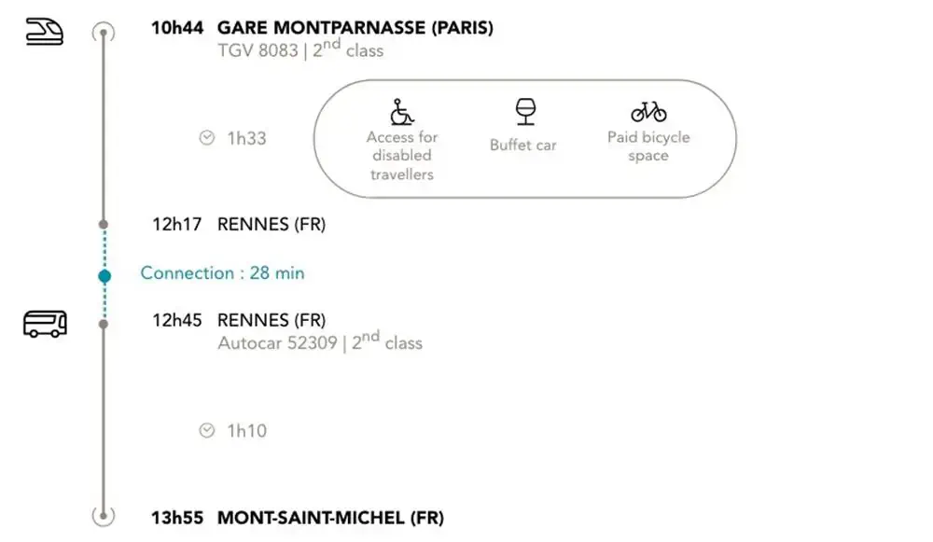Click the clock icon beside 1h10
Screen dimensions: 933x542
[206, 430]
